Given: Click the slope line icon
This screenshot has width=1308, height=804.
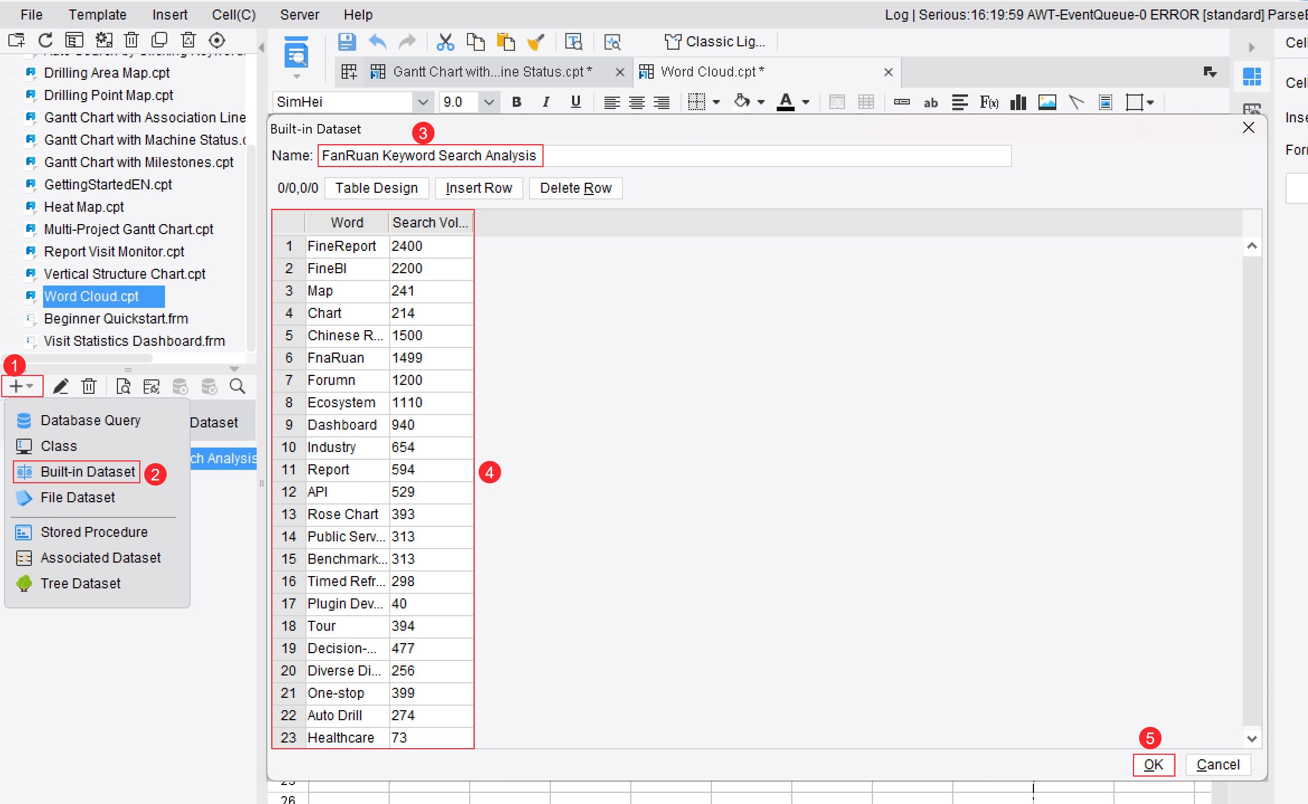Looking at the screenshot, I should [1076, 102].
